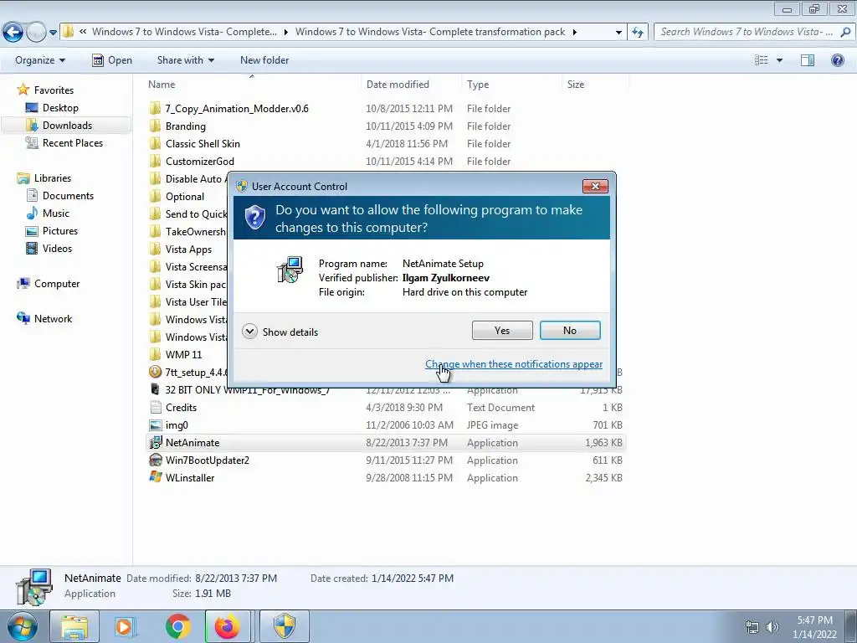Click Yes in User Account Control dialog
Image resolution: width=857 pixels, height=643 pixels.
click(502, 330)
